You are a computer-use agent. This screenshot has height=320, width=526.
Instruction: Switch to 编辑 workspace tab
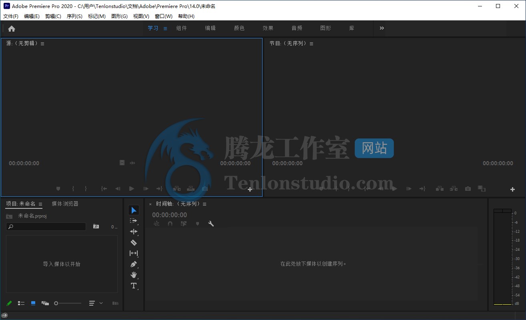pyautogui.click(x=211, y=28)
